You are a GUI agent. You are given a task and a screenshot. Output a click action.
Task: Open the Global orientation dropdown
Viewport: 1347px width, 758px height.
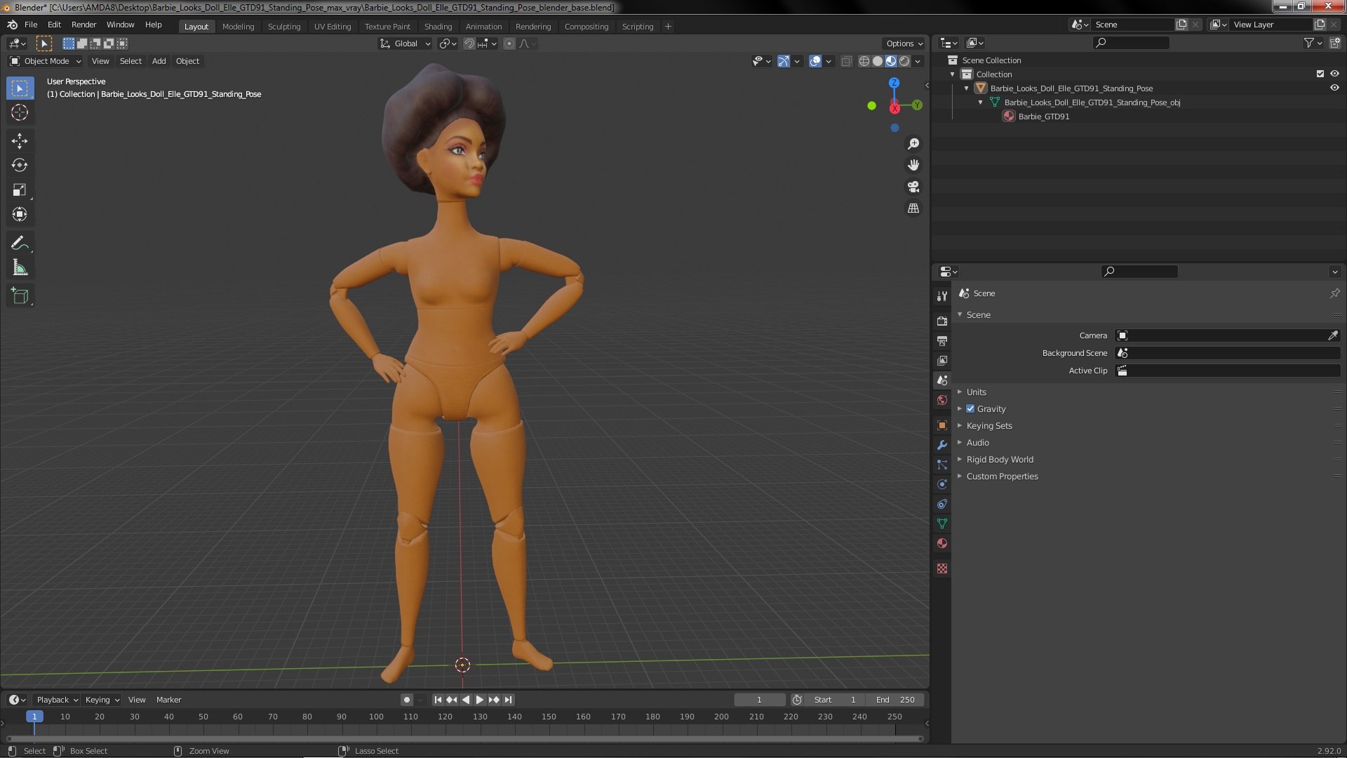coord(406,44)
